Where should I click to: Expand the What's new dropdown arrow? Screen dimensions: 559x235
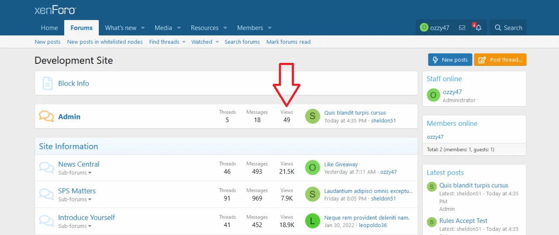click(x=143, y=28)
